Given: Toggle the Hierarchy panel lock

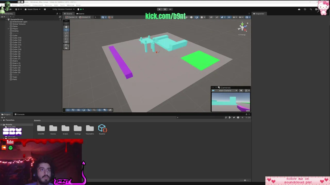Looking at the screenshot, I should coord(57,14).
